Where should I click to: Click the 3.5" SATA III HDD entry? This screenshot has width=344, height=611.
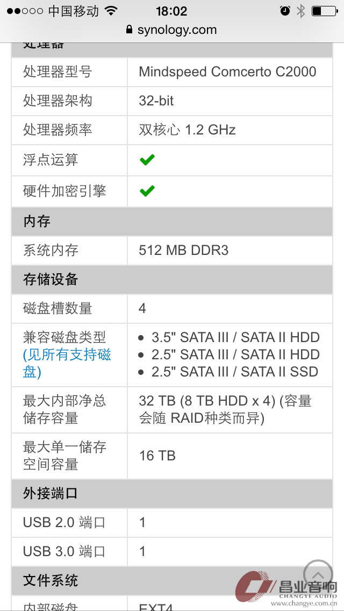(235, 337)
